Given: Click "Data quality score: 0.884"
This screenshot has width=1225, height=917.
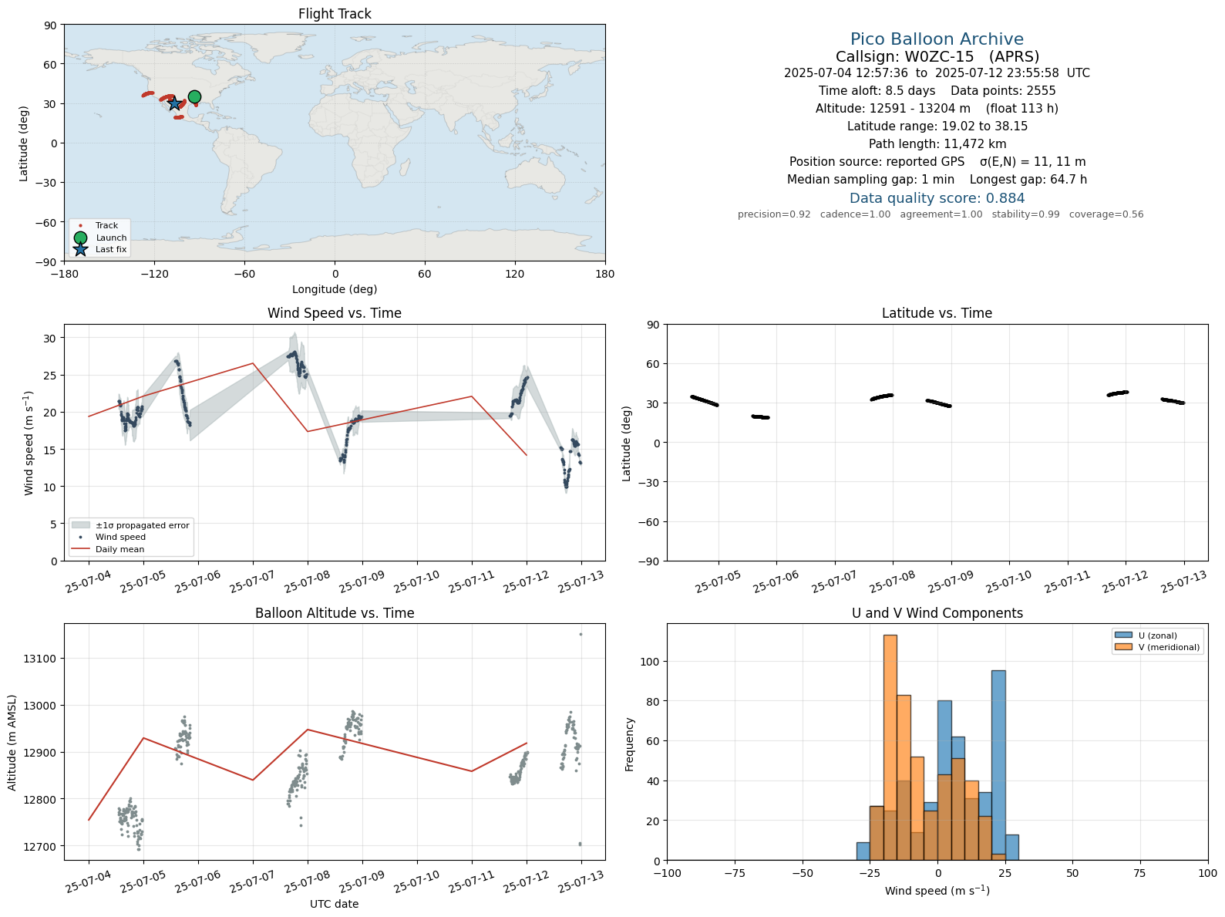Looking at the screenshot, I should pos(937,198).
